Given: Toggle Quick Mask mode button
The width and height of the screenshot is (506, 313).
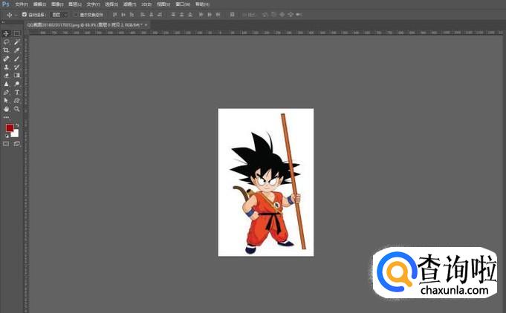Looking at the screenshot, I should click(7, 144).
